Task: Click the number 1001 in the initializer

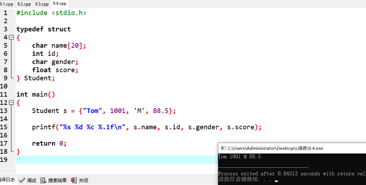Action: click(118, 111)
